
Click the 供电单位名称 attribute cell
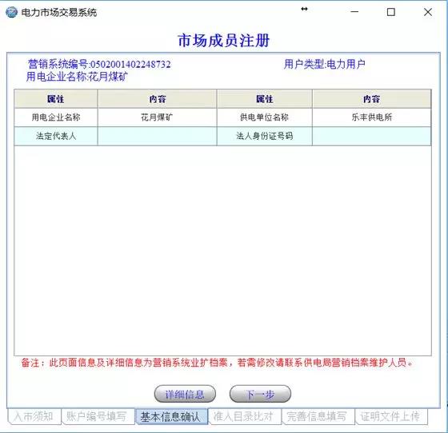click(265, 117)
